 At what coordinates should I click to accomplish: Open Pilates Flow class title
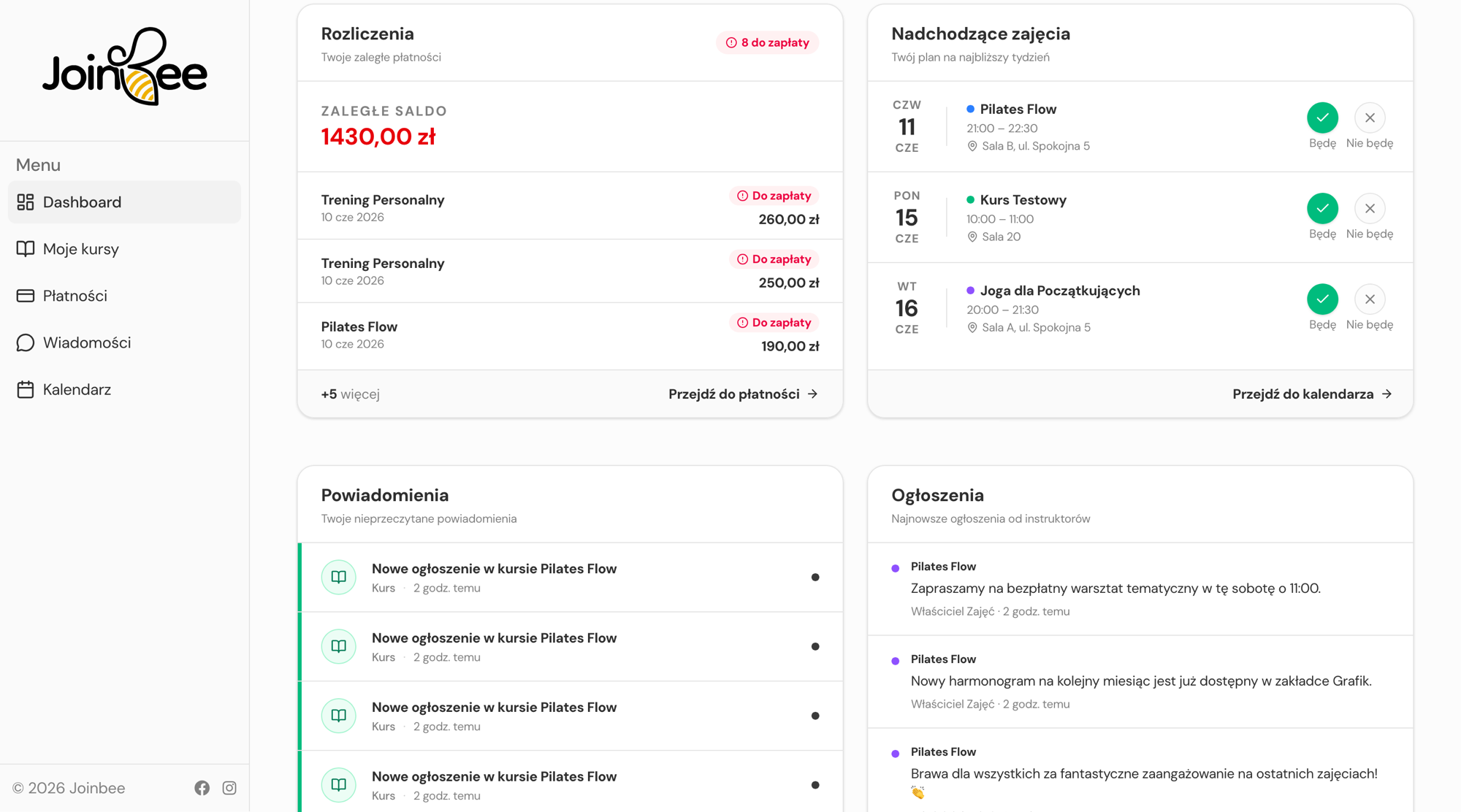click(x=1018, y=109)
